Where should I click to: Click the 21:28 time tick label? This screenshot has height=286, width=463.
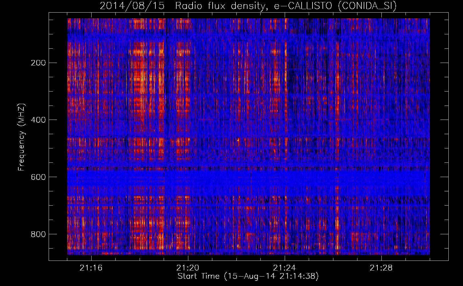[x=381, y=268]
